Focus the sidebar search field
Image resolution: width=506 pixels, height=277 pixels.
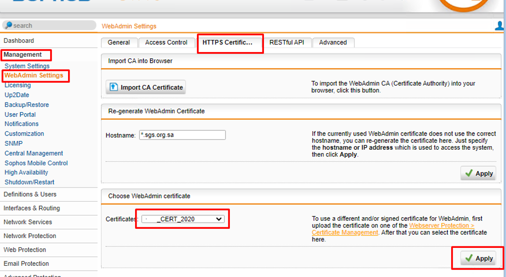[x=49, y=25]
